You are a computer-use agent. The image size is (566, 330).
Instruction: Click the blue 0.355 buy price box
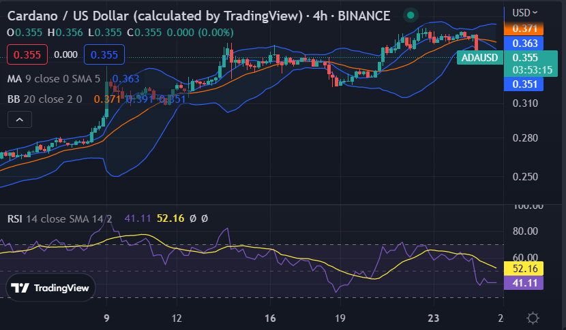(x=104, y=54)
